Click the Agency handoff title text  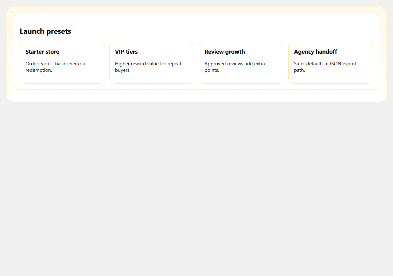point(316,52)
